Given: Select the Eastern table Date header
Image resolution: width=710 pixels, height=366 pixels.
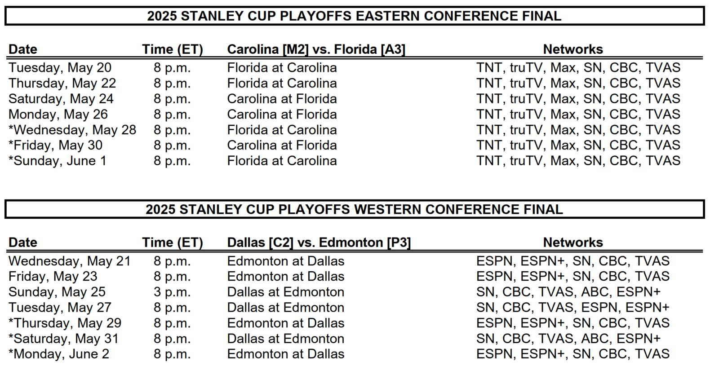Looking at the screenshot, I should pyautogui.click(x=23, y=49).
